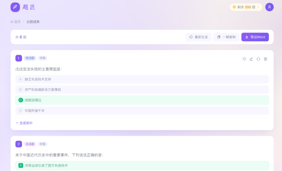The width and height of the screenshot is (282, 171).
Task: Export questions with 导出Word button
Action: (255, 37)
